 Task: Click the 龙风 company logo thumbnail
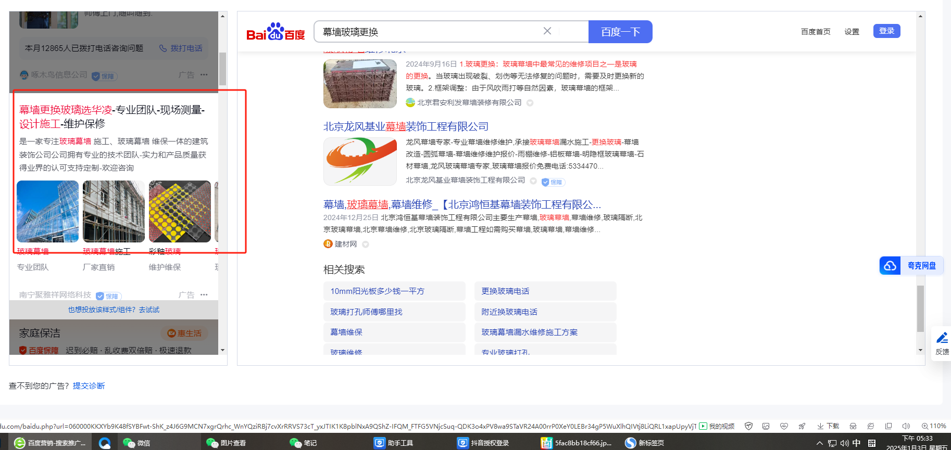tap(360, 161)
